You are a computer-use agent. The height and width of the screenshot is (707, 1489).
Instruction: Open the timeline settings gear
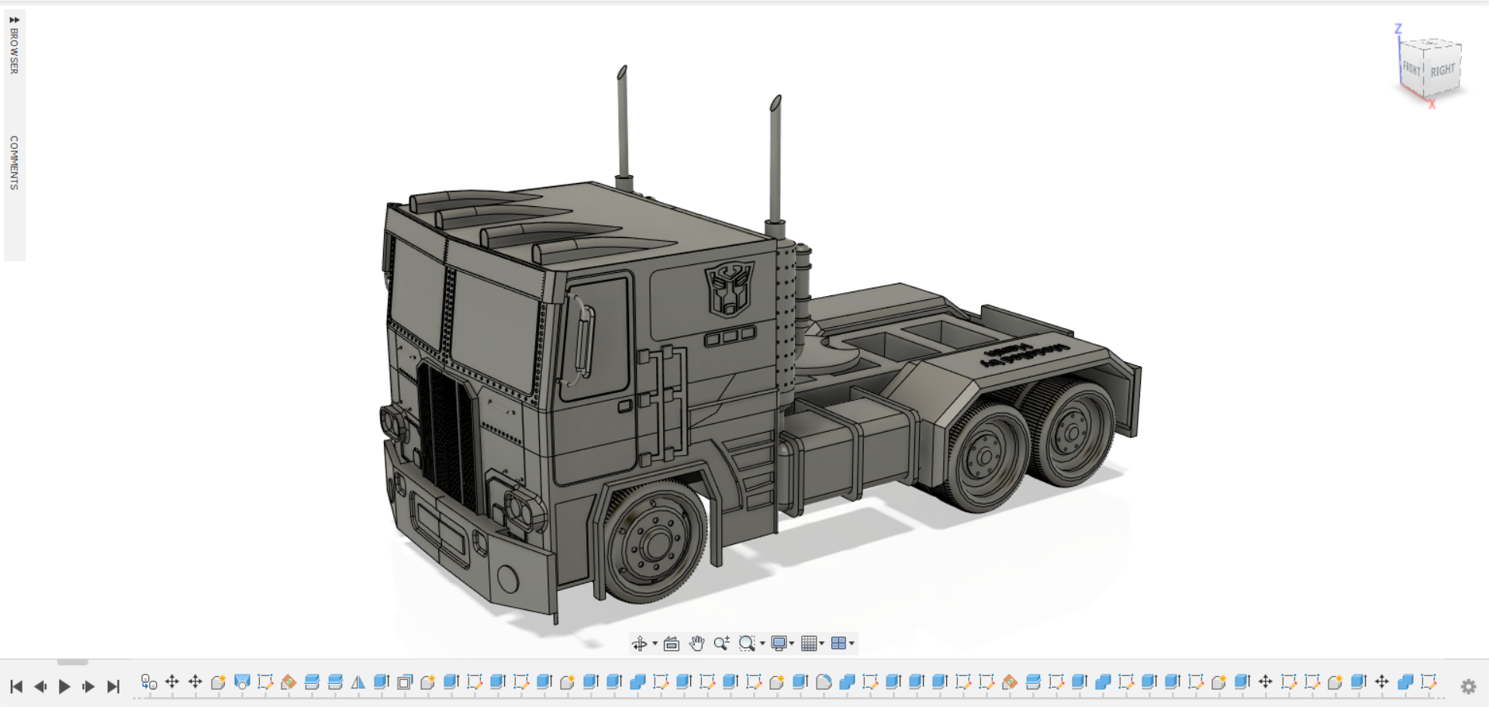[1468, 686]
